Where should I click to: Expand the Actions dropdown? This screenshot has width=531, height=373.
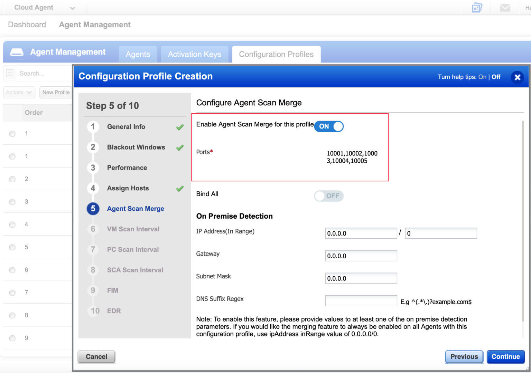[x=19, y=92]
